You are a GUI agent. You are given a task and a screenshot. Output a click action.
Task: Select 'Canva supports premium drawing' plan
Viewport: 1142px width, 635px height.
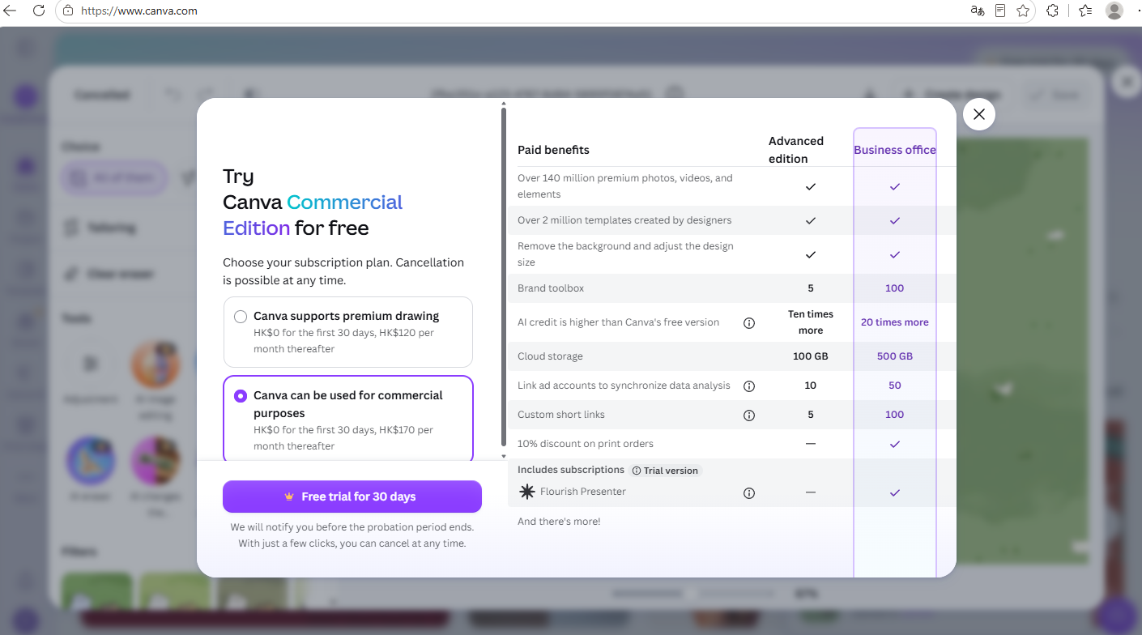coord(348,332)
